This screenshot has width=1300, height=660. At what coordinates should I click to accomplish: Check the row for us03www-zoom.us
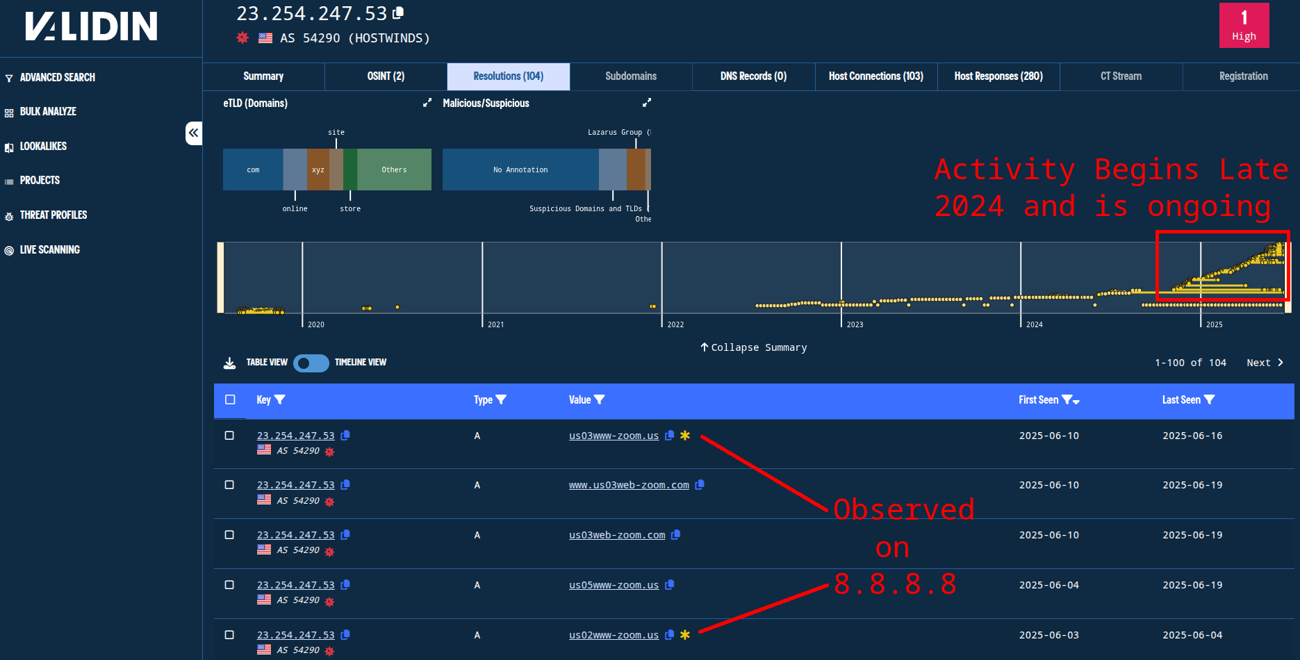click(229, 436)
